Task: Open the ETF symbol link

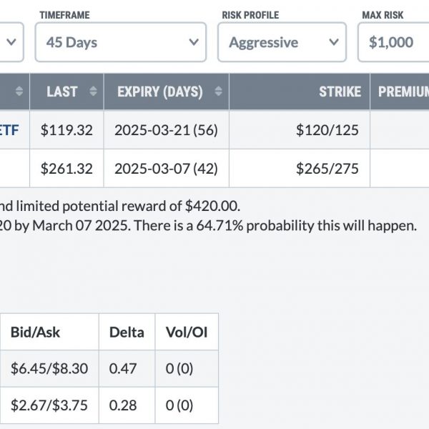Action: pyautogui.click(x=9, y=130)
